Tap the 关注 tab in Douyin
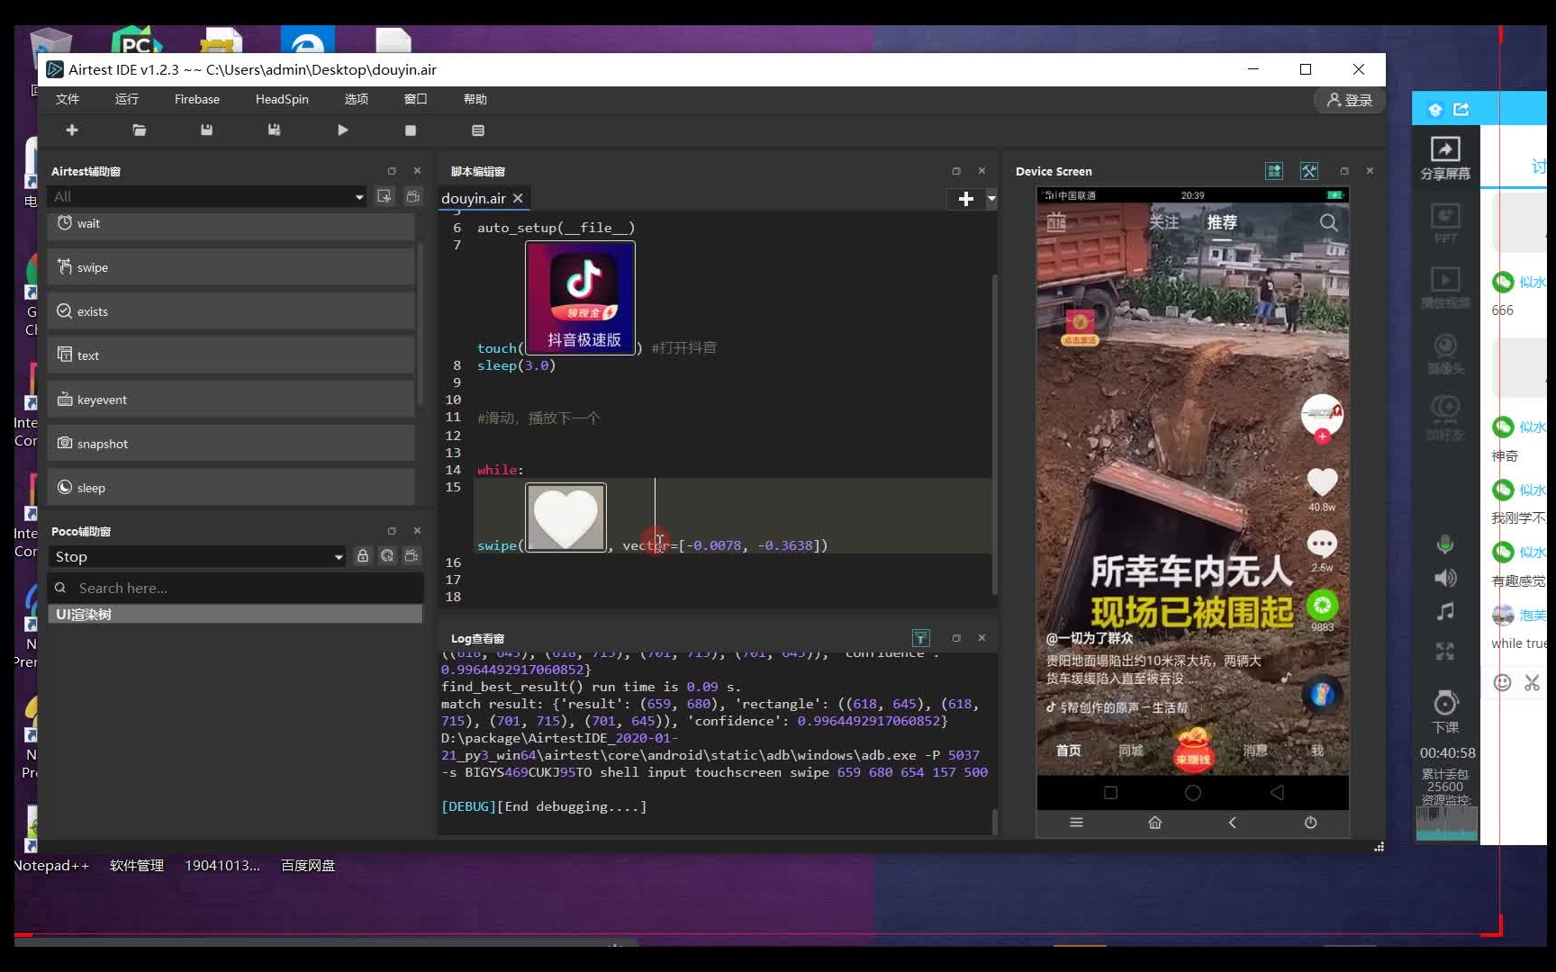Image resolution: width=1556 pixels, height=972 pixels. (1163, 221)
